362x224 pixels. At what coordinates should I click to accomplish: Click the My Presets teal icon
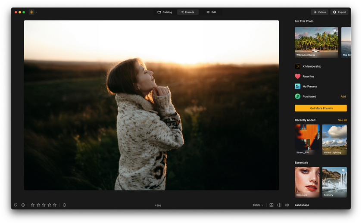(298, 87)
